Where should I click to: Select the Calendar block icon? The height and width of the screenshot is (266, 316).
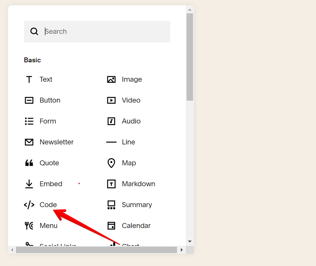coord(111,226)
